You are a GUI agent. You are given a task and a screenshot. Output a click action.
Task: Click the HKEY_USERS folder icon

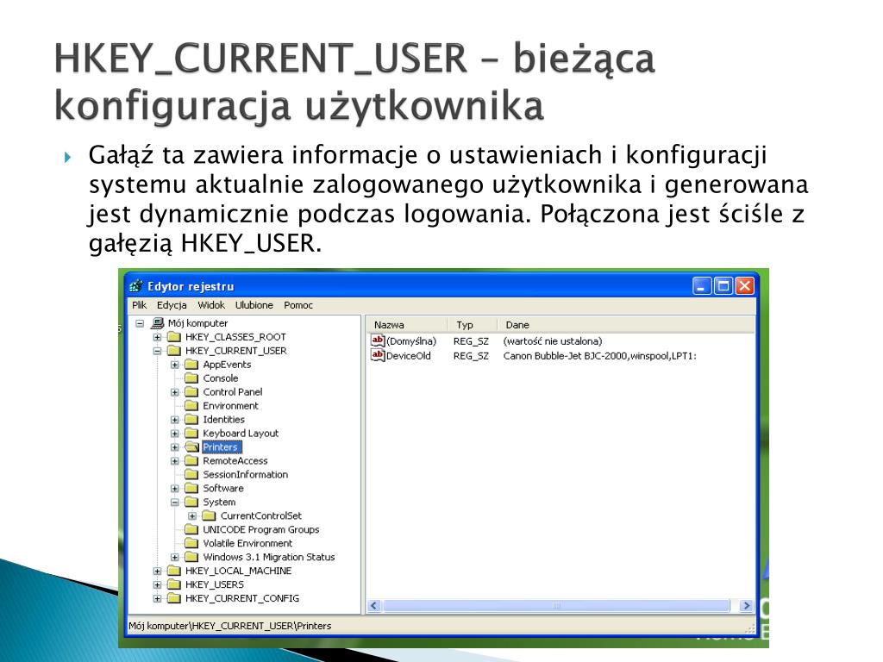click(x=174, y=584)
